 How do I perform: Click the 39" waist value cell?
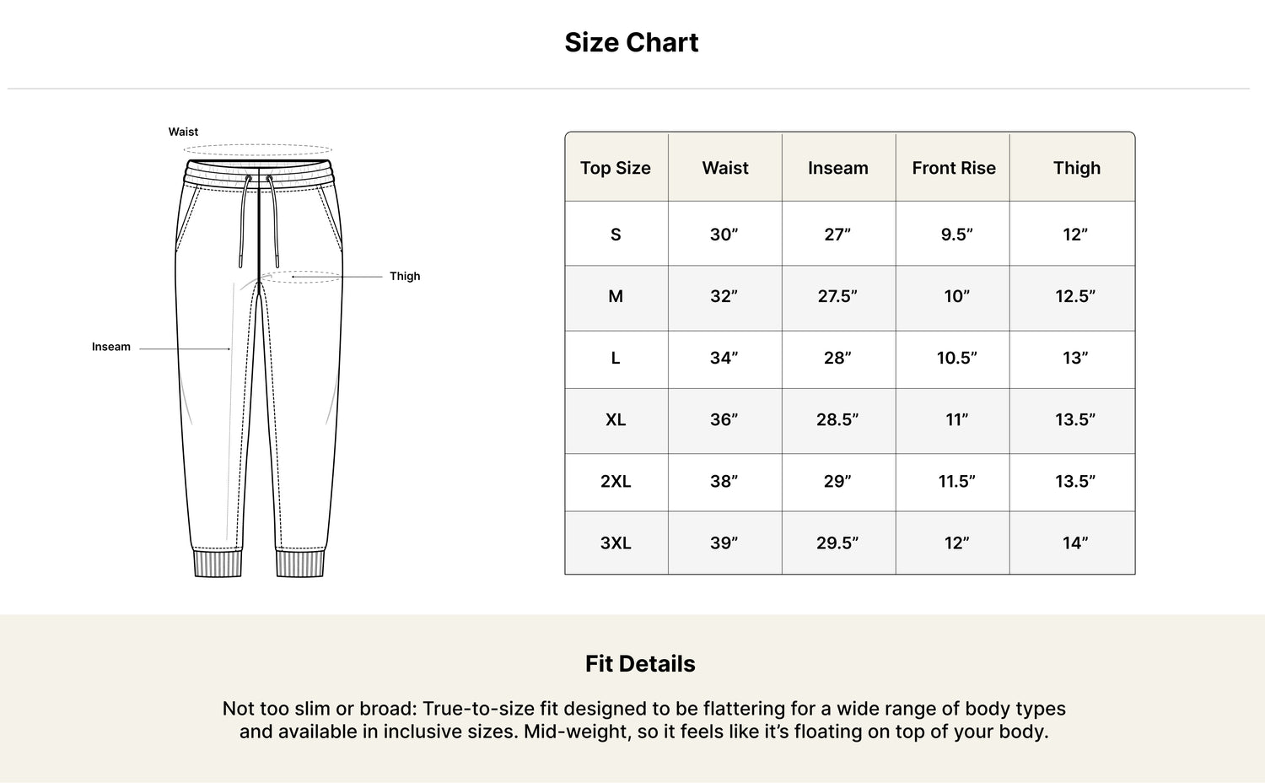pyautogui.click(x=724, y=543)
